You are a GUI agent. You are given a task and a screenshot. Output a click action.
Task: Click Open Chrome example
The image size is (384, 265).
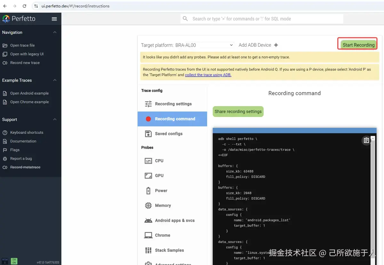tap(29, 102)
